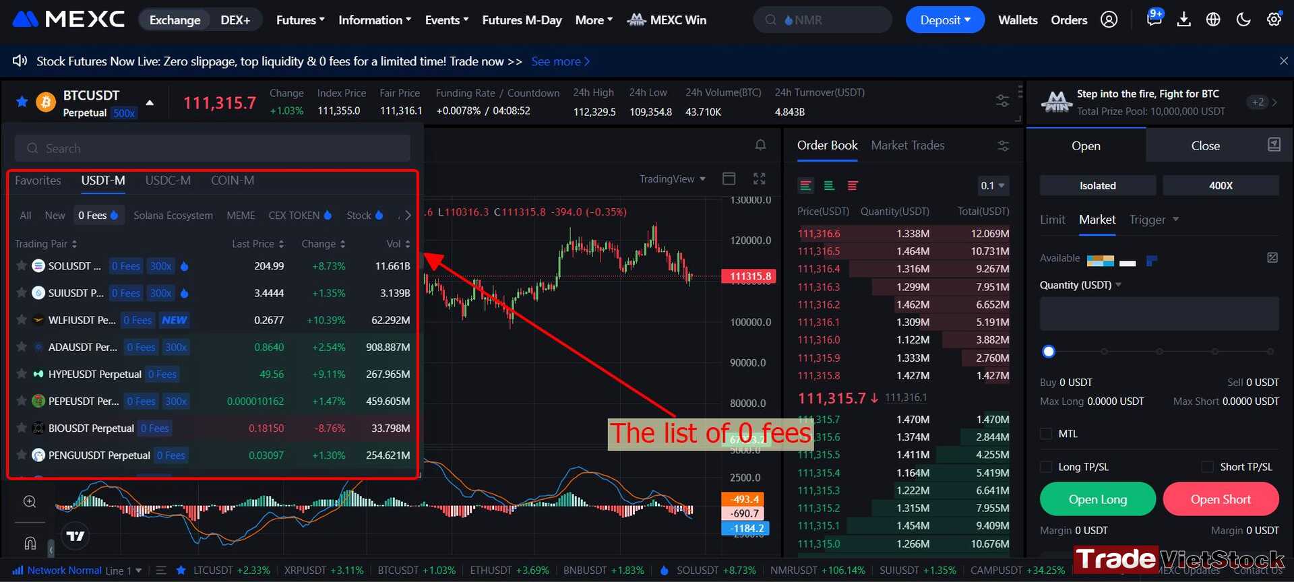The height and width of the screenshot is (582, 1294).
Task: Open the Events dropdown menu
Action: (x=447, y=20)
